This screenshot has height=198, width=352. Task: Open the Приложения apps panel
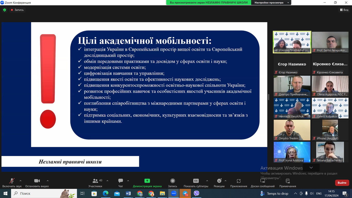click(239, 183)
